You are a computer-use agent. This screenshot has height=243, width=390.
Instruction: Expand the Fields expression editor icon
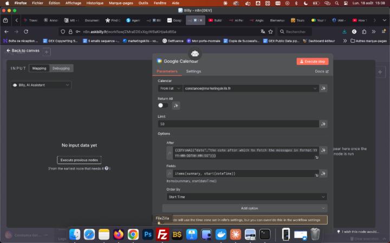coord(317,175)
